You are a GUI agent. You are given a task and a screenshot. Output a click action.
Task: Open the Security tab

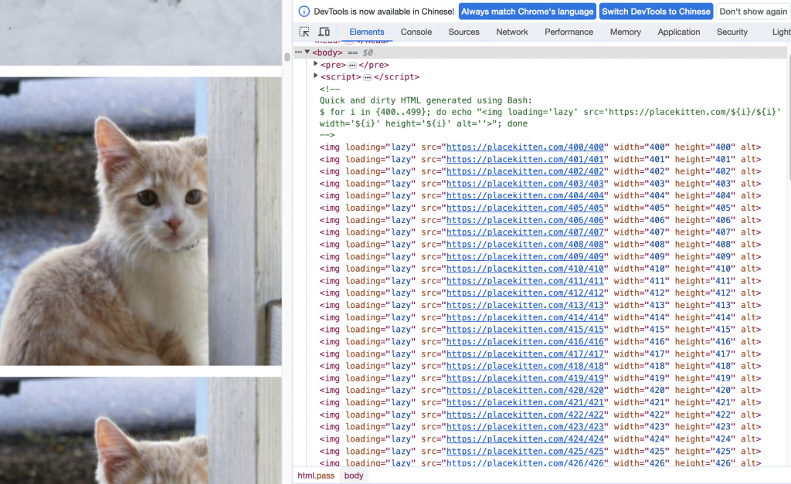[732, 32]
